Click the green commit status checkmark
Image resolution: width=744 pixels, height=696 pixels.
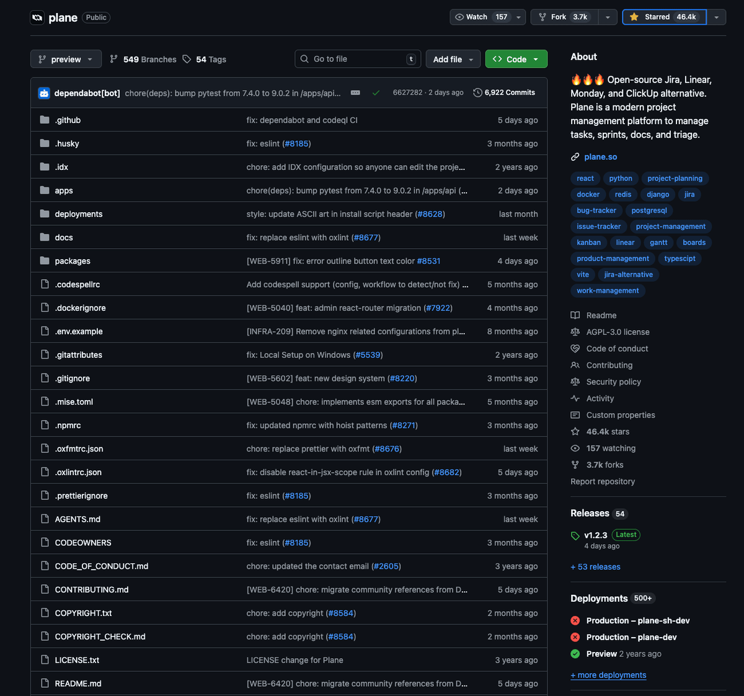pyautogui.click(x=376, y=93)
